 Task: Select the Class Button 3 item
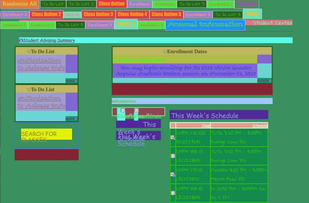(98, 14)
